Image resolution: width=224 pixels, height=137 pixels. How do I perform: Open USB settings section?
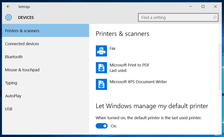tap(45, 109)
